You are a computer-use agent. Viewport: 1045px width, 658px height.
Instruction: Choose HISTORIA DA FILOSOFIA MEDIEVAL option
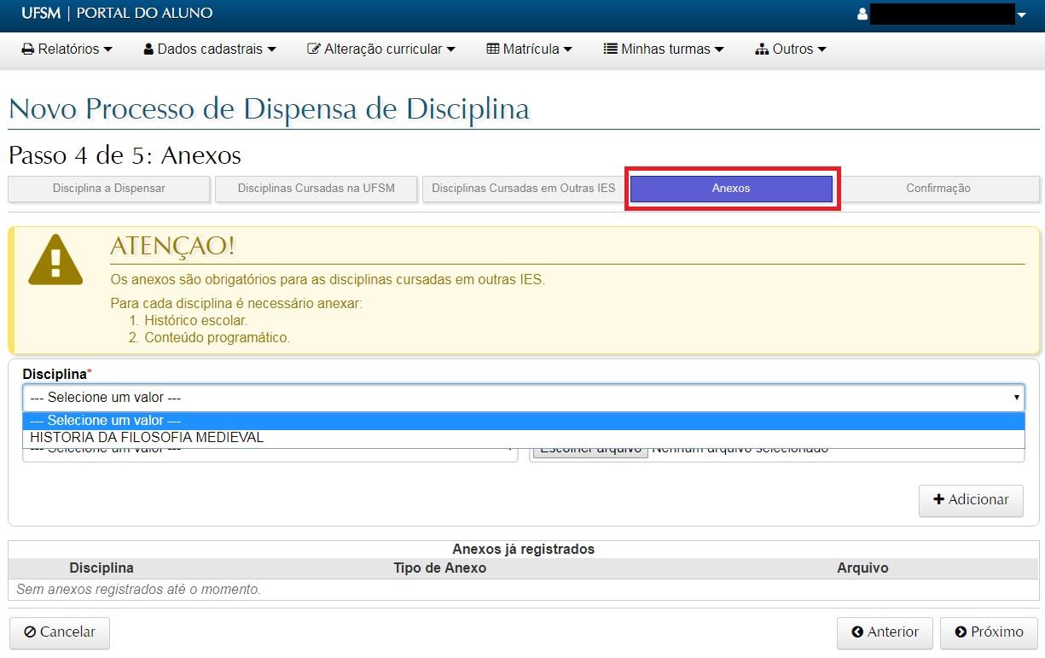point(147,438)
